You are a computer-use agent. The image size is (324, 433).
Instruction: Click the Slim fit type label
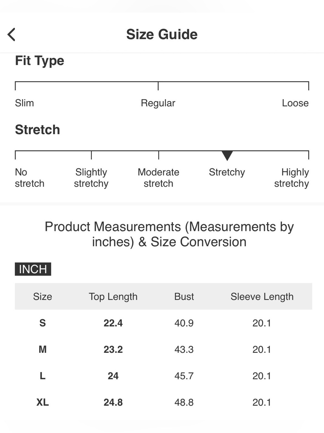pyautogui.click(x=24, y=103)
